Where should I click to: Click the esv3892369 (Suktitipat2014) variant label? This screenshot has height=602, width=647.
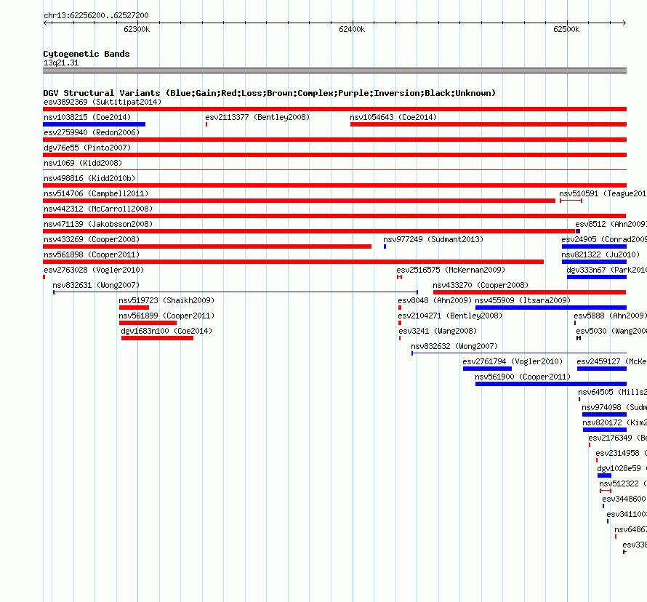pos(103,102)
